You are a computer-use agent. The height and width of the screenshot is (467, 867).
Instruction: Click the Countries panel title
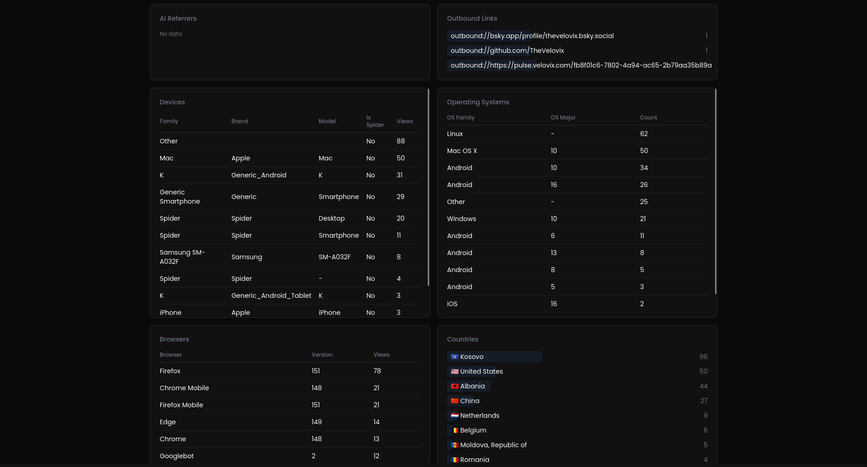coord(462,339)
